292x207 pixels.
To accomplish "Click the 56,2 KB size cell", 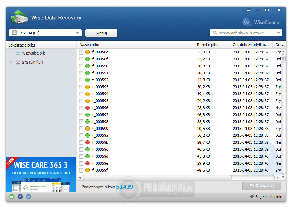I will [203, 135].
